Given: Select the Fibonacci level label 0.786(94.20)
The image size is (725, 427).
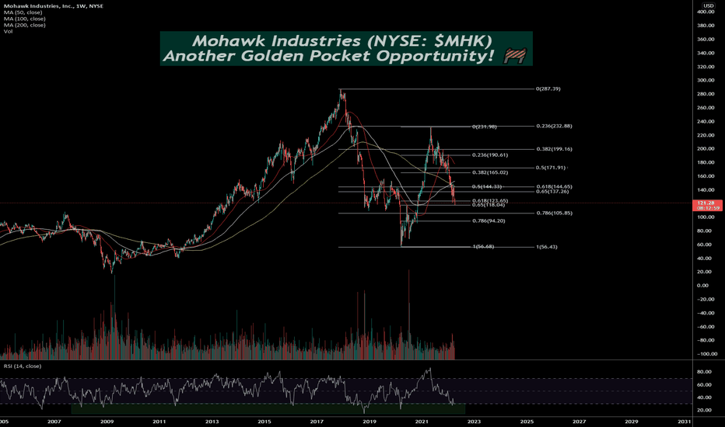Looking at the screenshot, I should pyautogui.click(x=489, y=221).
